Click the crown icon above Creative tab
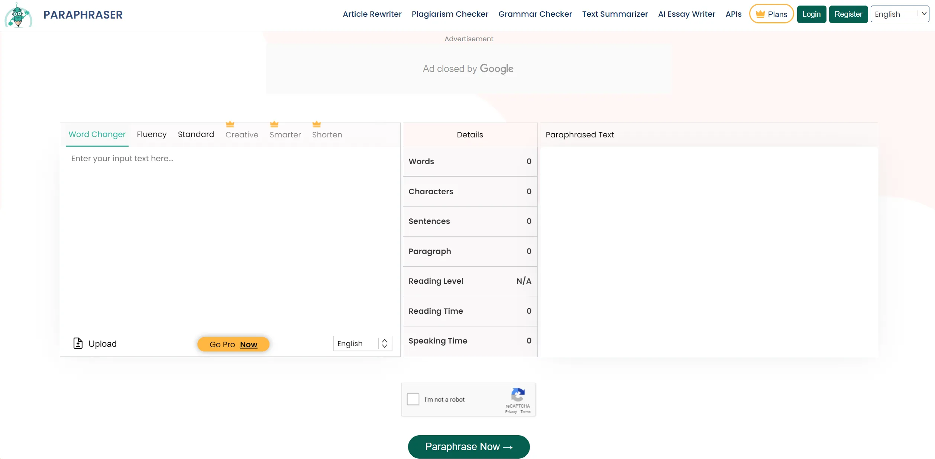Screen dimensions: 935x459 click(x=230, y=124)
